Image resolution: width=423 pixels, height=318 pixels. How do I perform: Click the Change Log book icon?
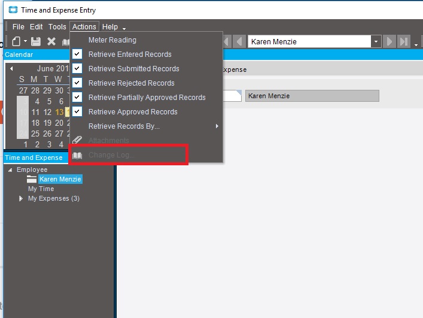(x=77, y=155)
